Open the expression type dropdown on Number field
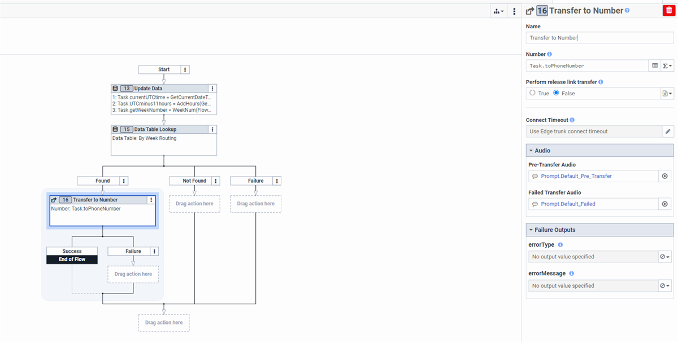 [x=667, y=65]
